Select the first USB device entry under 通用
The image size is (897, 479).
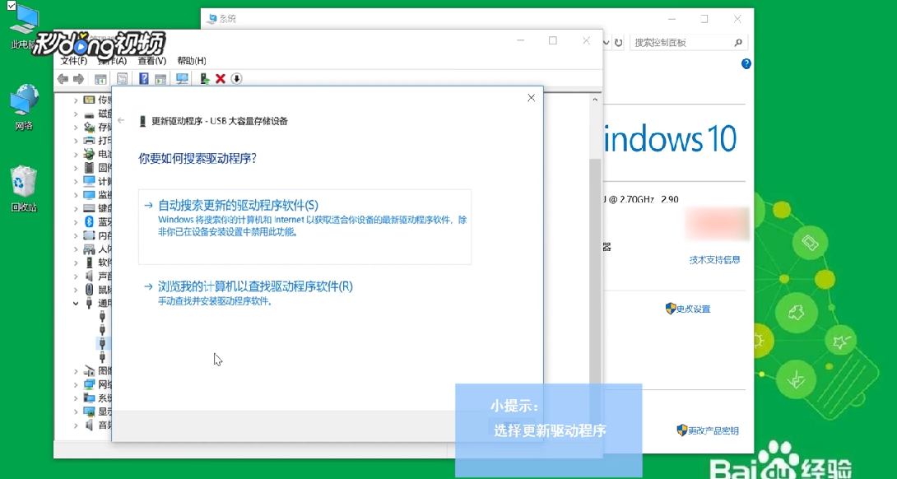click(102, 316)
